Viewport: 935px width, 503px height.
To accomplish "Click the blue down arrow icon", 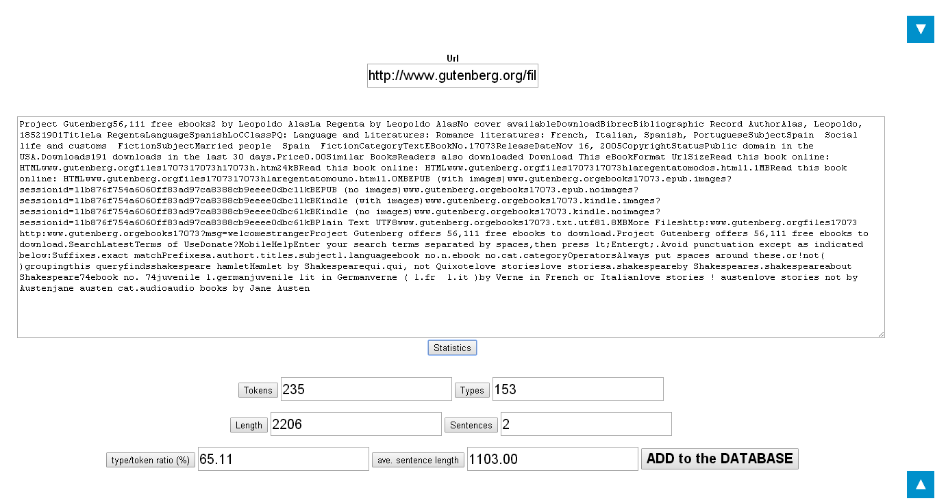I will 920,29.
